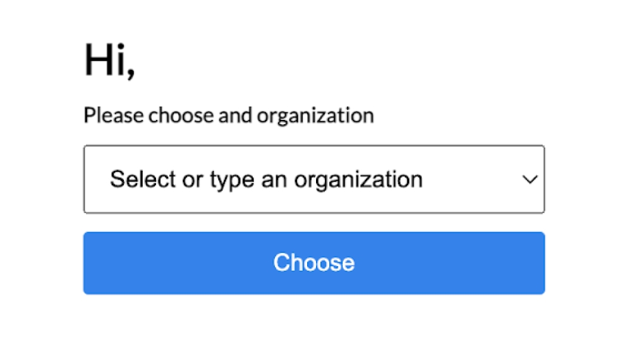Click inside the organization select box
This screenshot has width=632, height=355.
tap(314, 179)
